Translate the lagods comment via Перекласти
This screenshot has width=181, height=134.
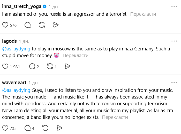(x=76, y=55)
